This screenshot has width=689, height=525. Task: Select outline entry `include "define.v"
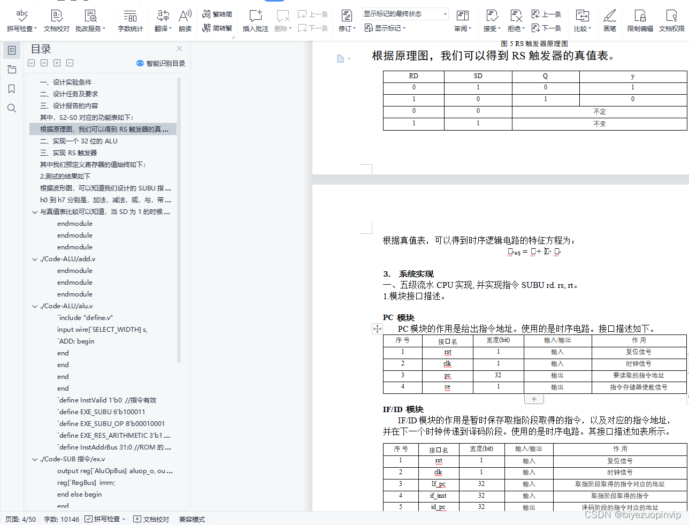pyautogui.click(x=85, y=317)
